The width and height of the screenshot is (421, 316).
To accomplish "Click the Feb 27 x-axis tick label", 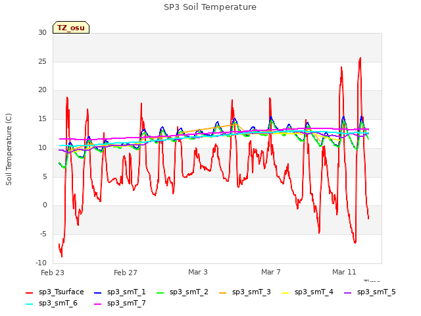I will coord(126,273).
